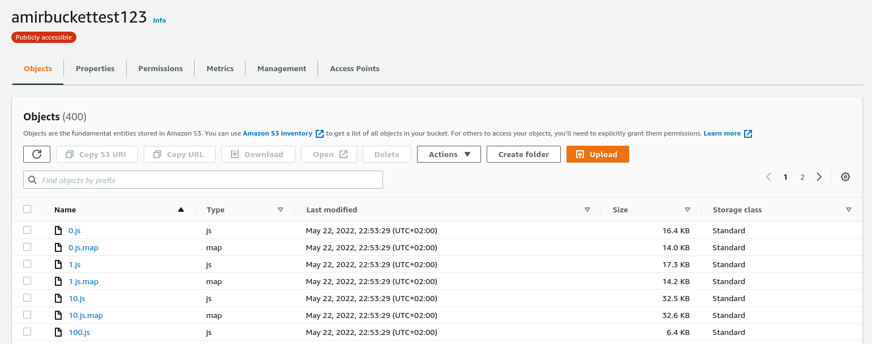Open the 1.js.map object link

pos(83,281)
